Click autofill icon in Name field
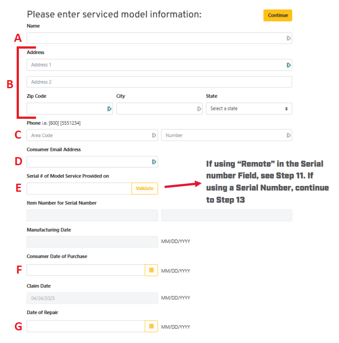Screen dimensions: 339x343 click(x=289, y=38)
